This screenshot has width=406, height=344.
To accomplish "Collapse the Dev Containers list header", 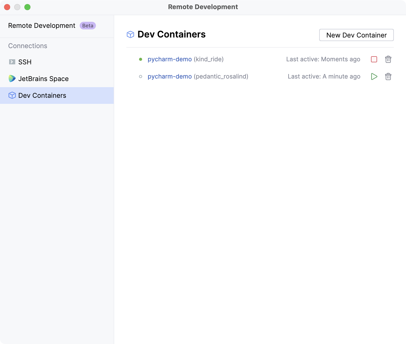I will point(172,34).
